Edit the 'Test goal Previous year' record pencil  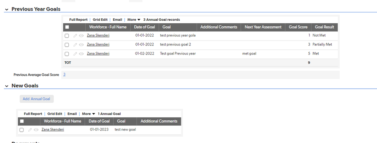point(75,54)
